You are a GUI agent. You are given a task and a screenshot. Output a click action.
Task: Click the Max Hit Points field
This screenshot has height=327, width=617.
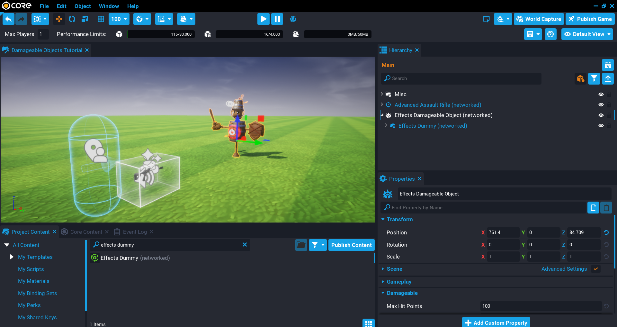coord(541,306)
